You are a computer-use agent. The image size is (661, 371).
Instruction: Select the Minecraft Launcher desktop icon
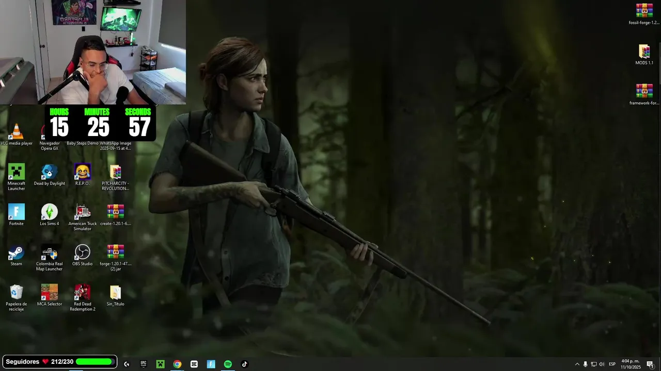[x=17, y=177]
